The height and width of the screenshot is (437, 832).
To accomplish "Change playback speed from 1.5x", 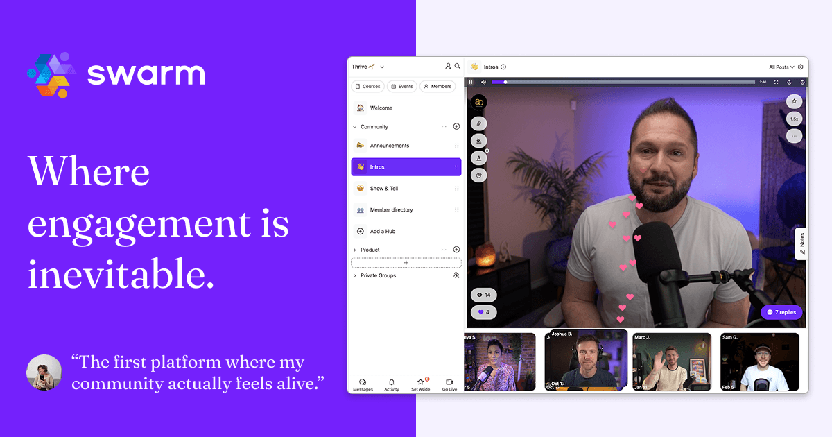I will coord(794,119).
